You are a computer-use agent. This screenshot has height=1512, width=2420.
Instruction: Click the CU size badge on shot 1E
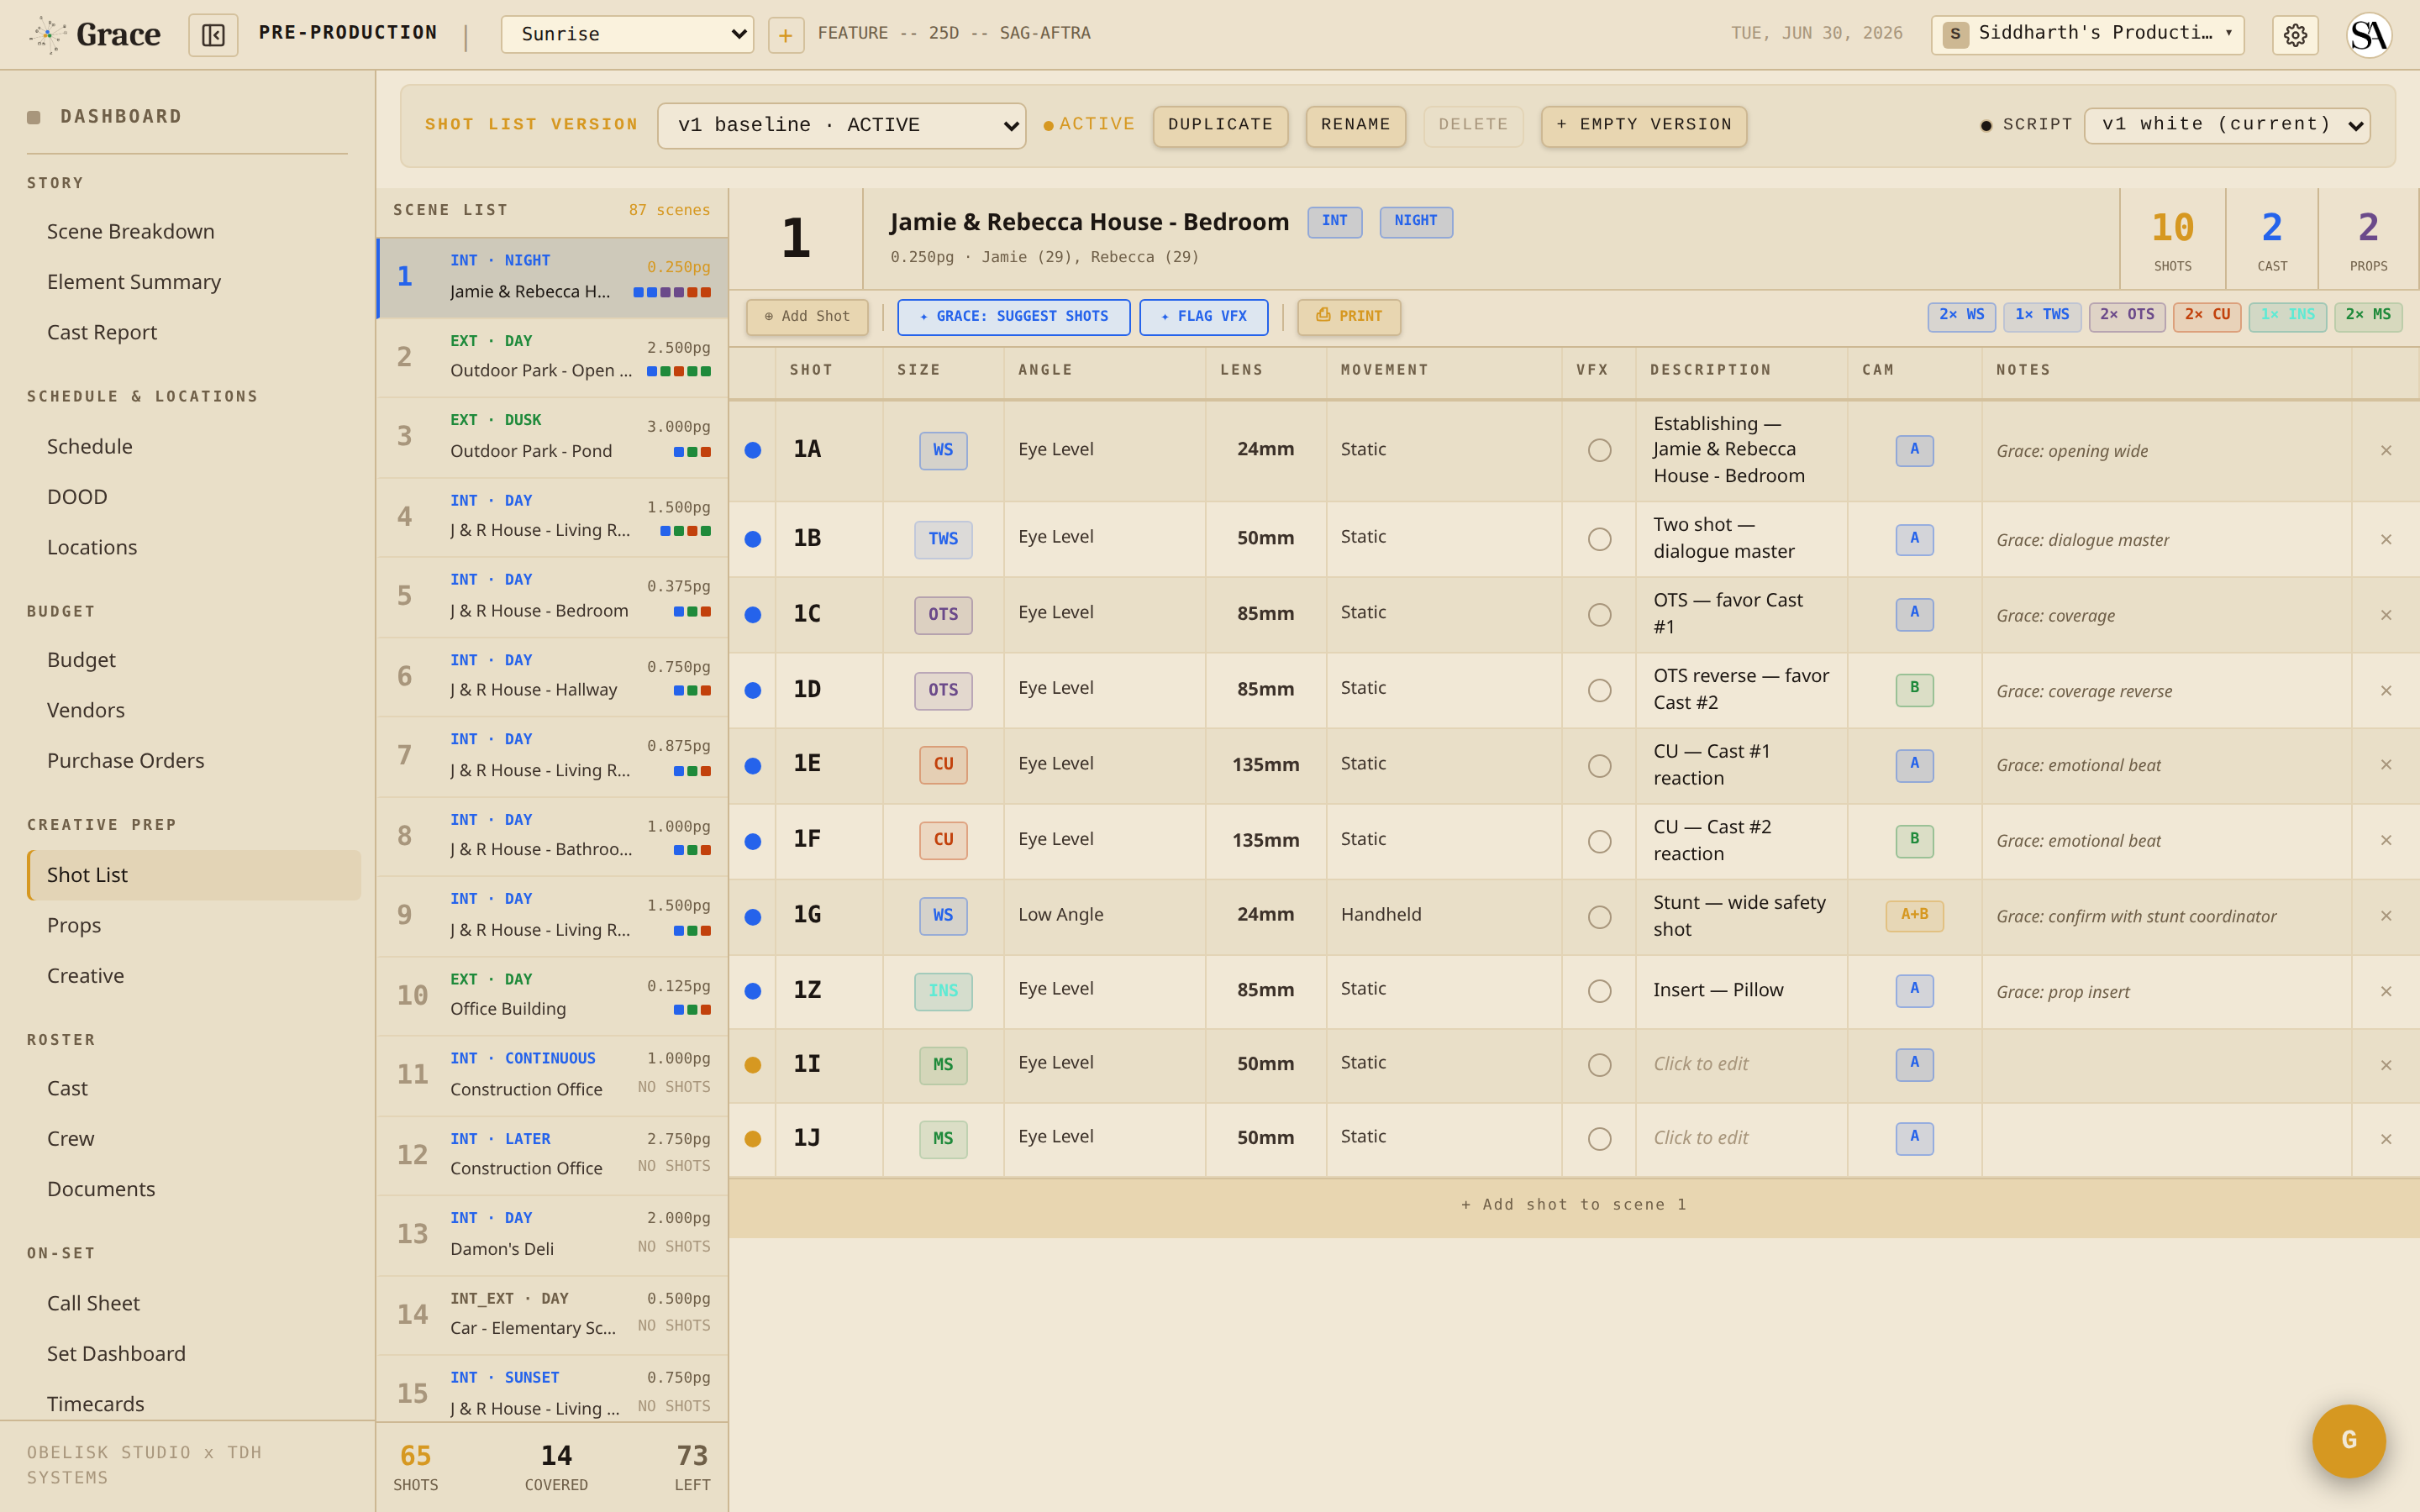[943, 764]
